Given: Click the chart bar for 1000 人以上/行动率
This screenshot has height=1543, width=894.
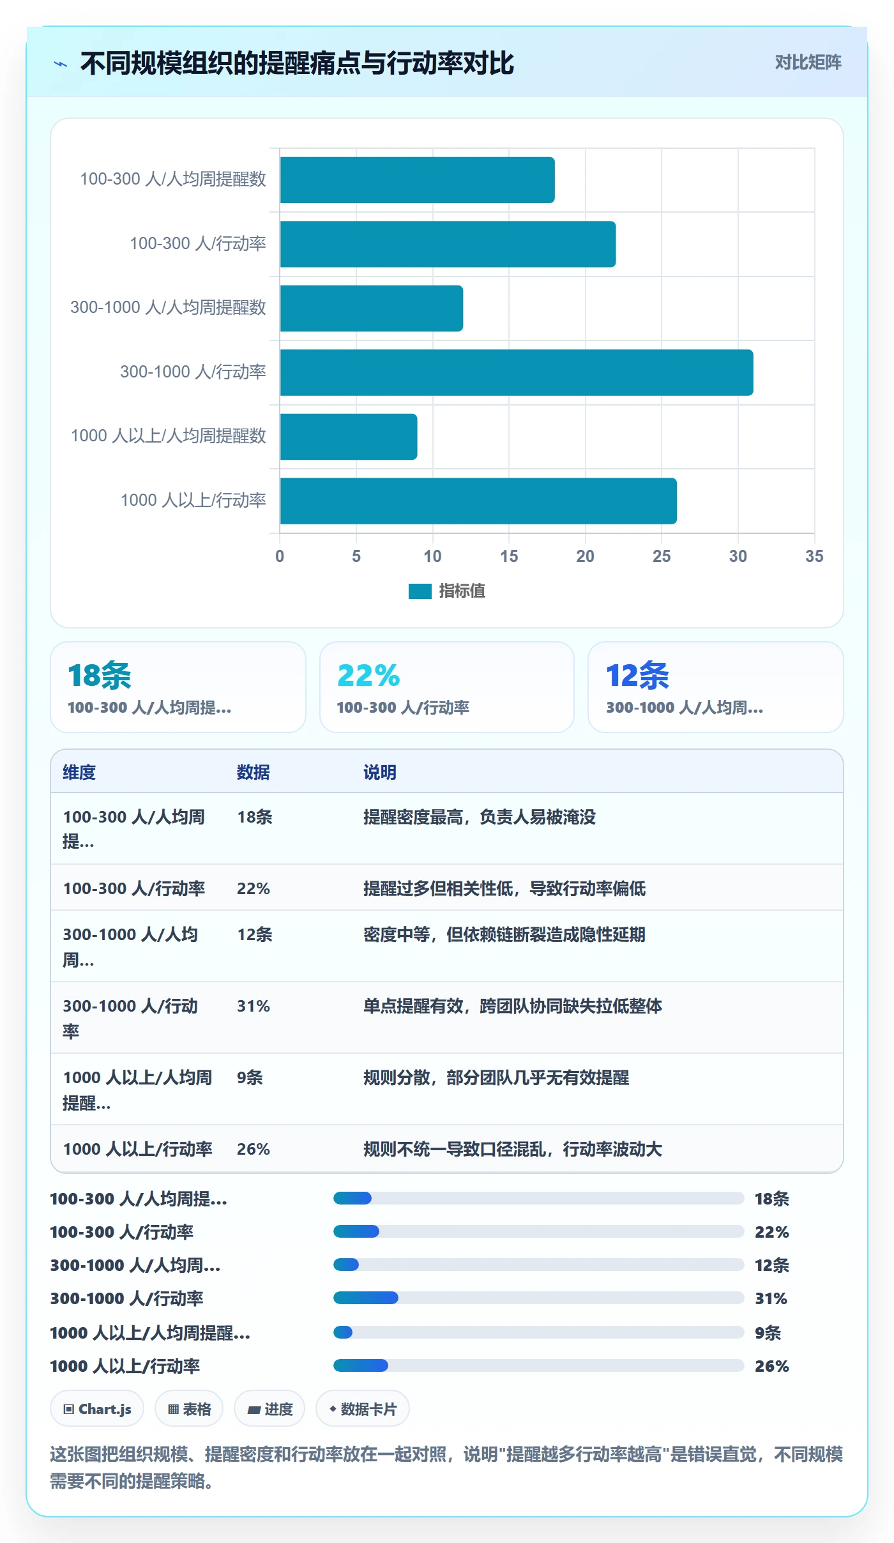Looking at the screenshot, I should click(478, 501).
